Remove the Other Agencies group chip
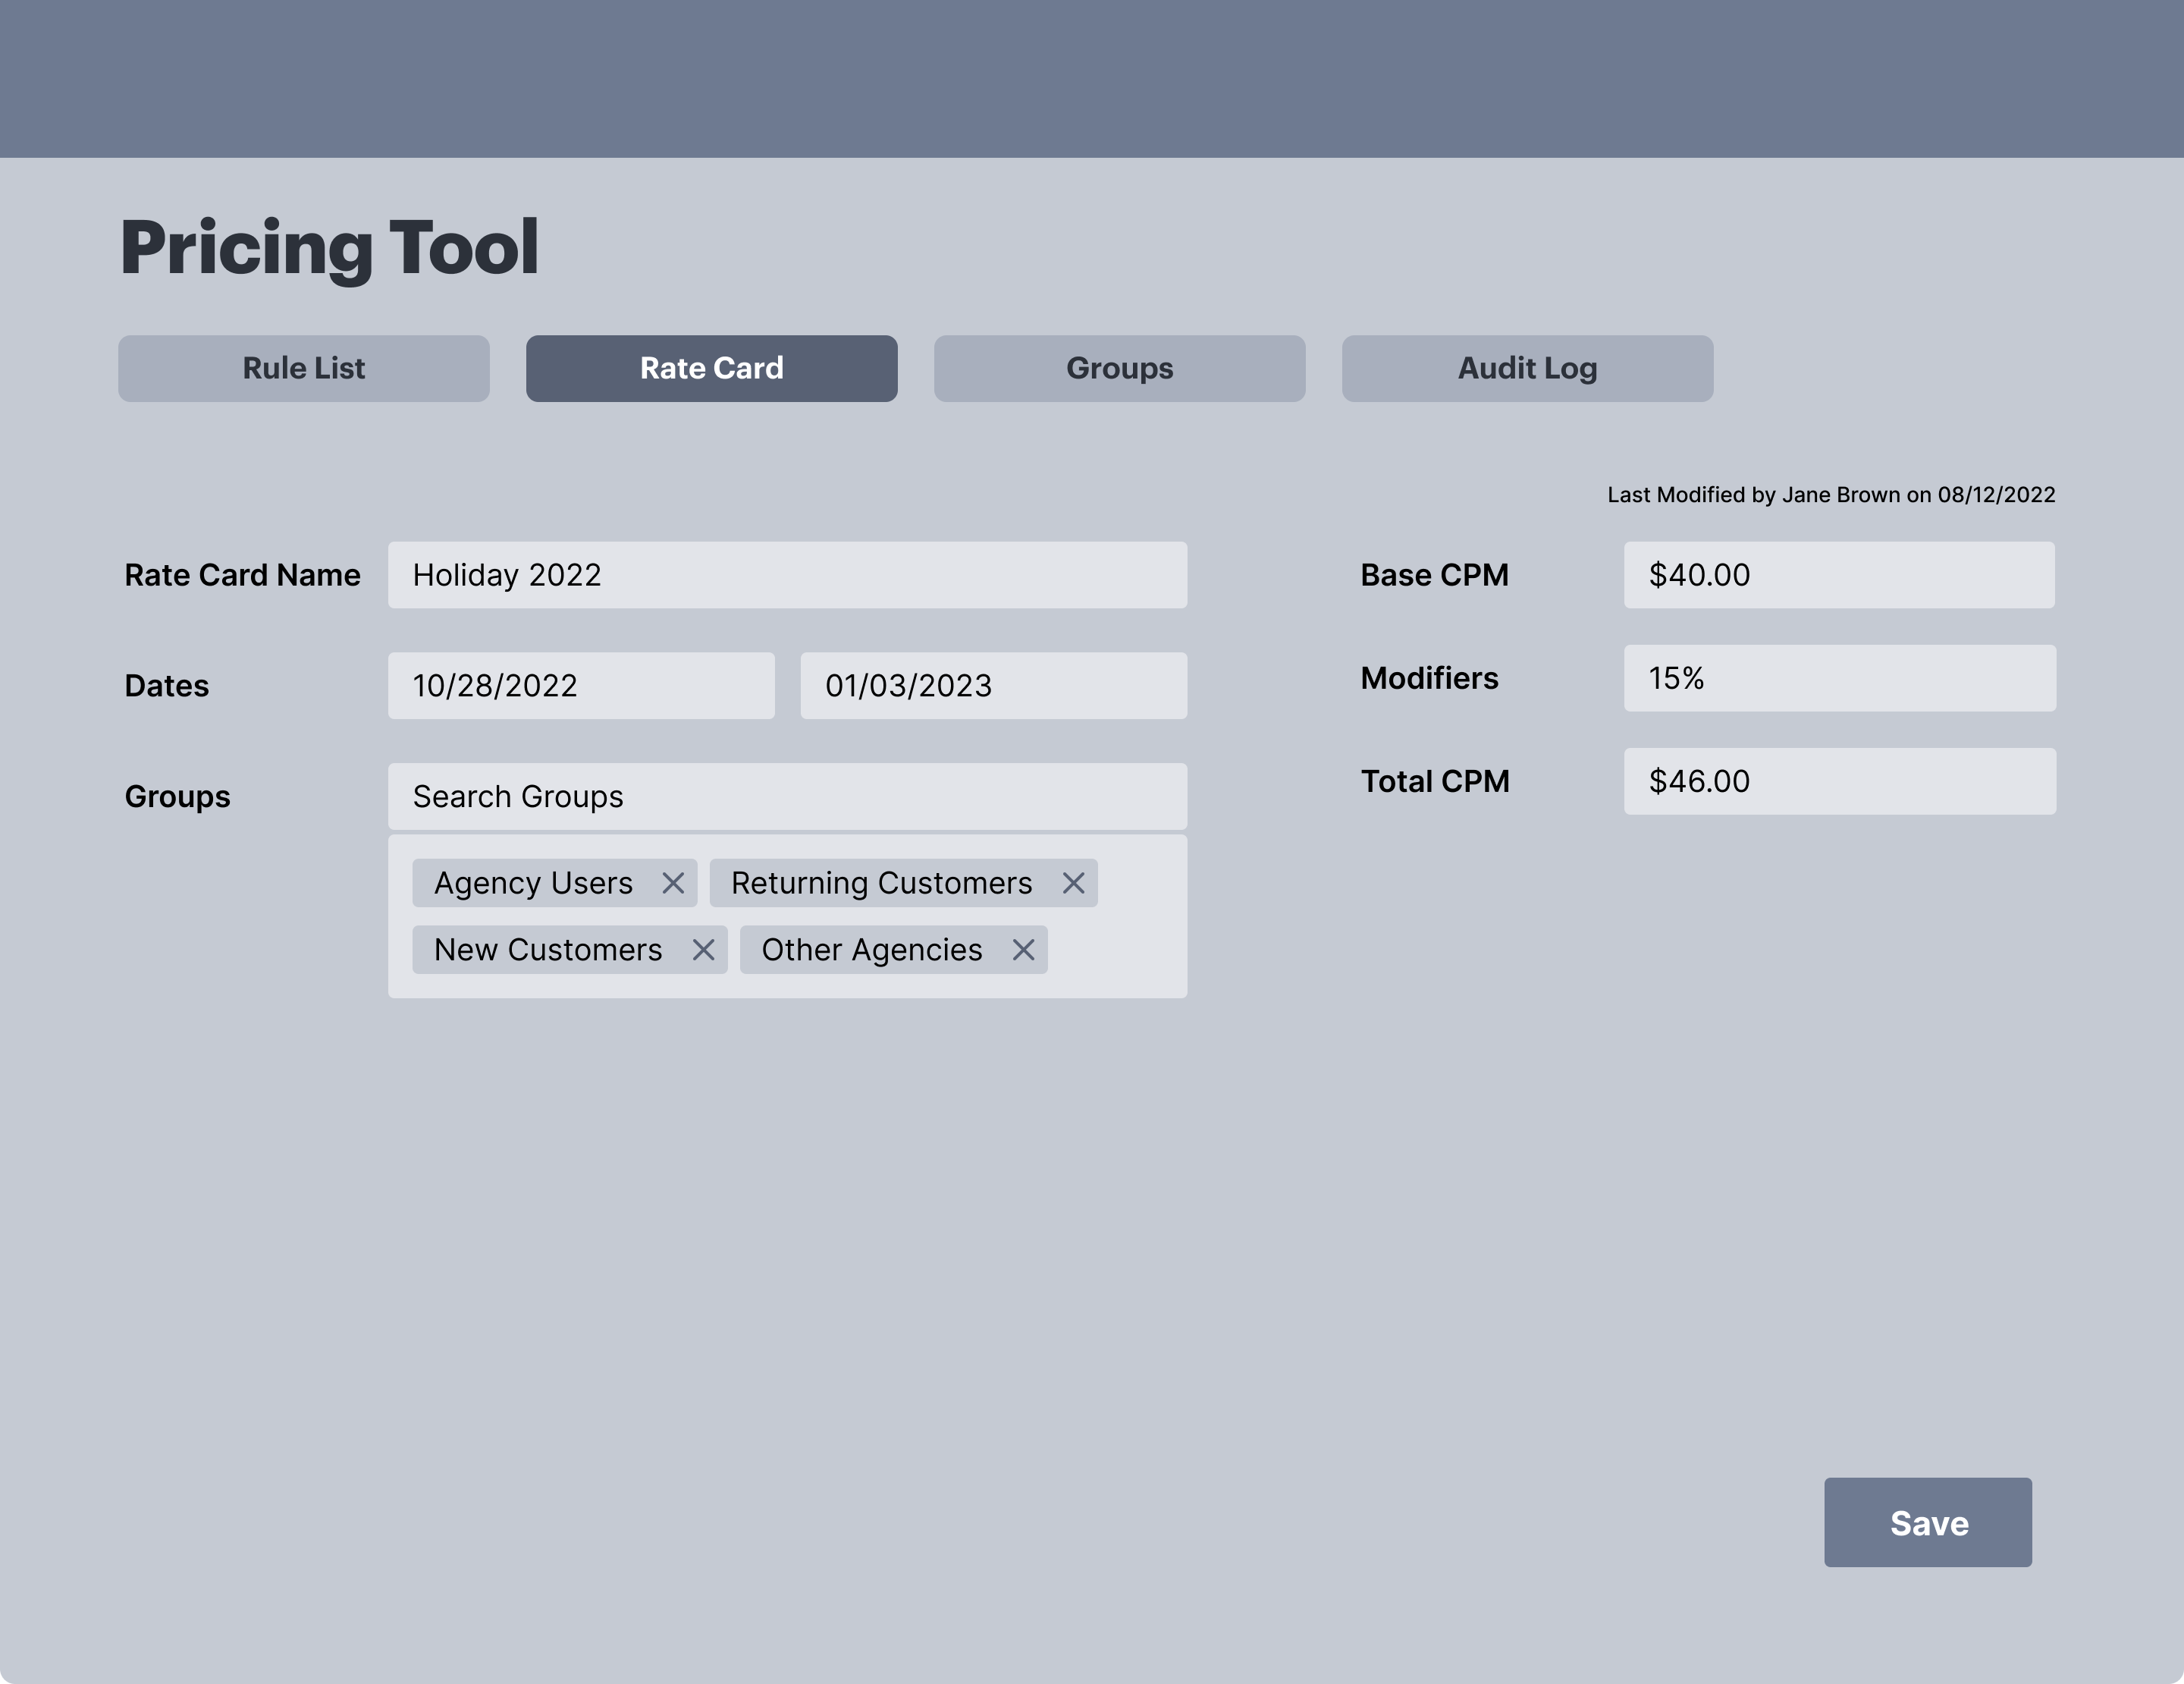The image size is (2184, 1684). [x=1023, y=950]
